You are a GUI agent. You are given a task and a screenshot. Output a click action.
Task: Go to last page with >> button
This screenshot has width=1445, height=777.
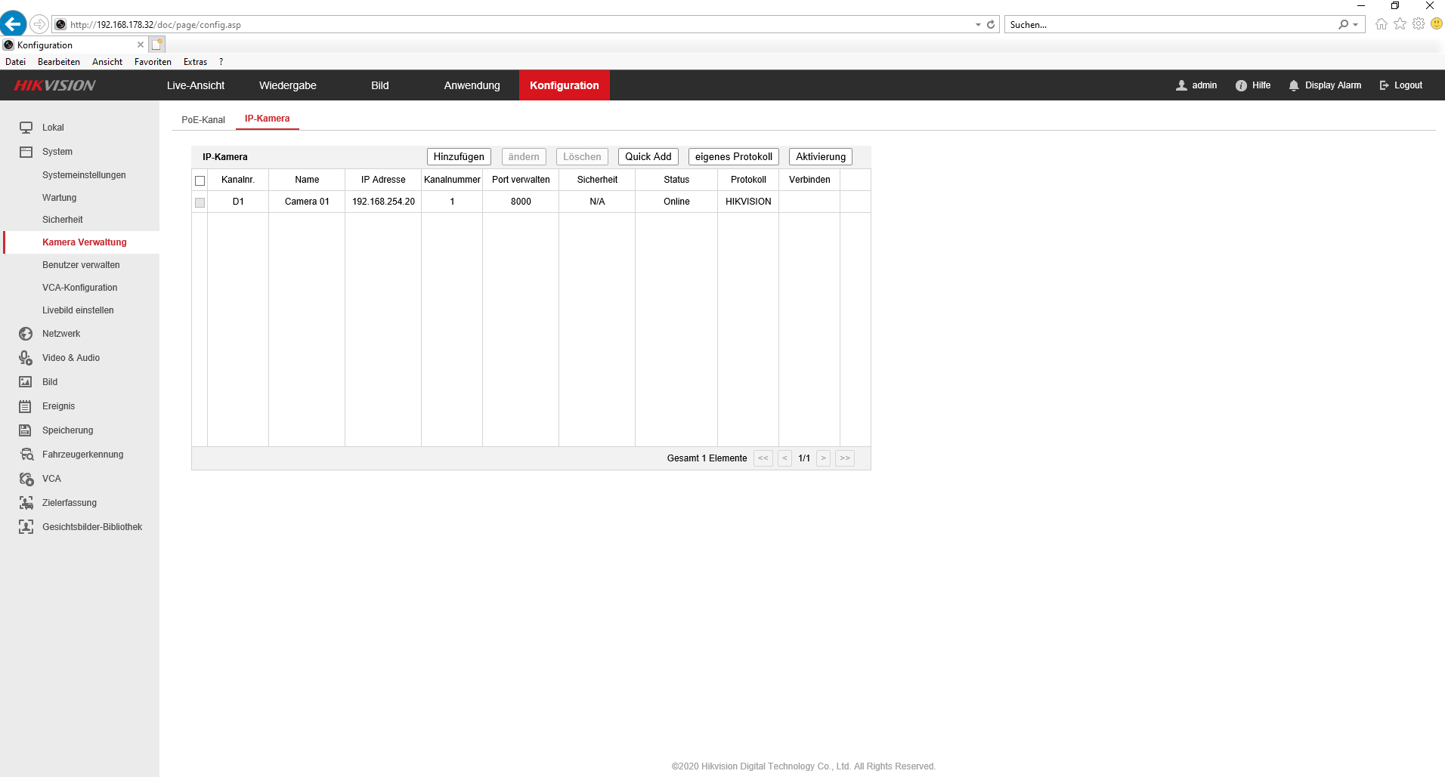click(x=845, y=458)
